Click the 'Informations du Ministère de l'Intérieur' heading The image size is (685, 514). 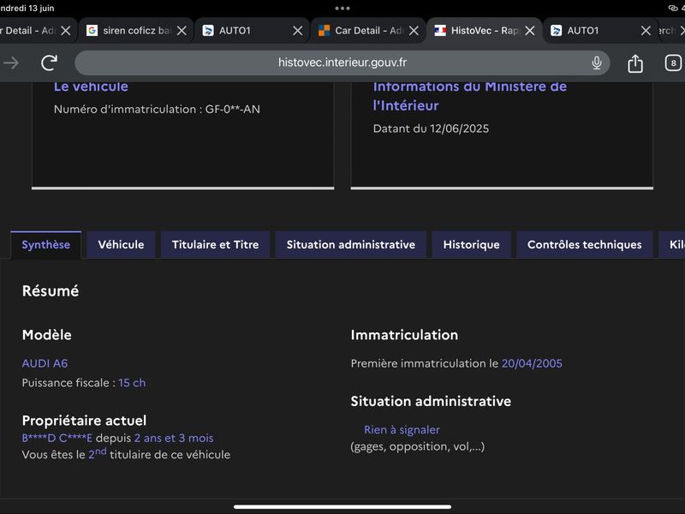[469, 96]
